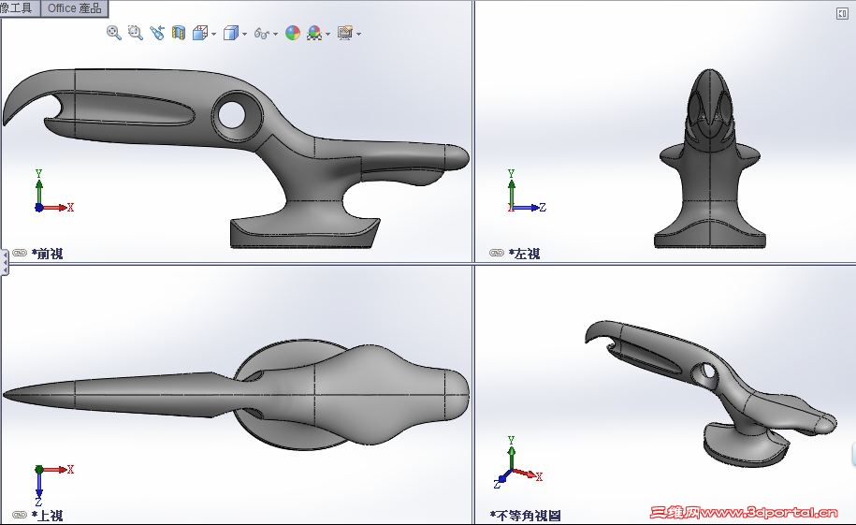Expand the View Settings dropdown arrow
Image resolution: width=856 pixels, height=525 pixels.
(358, 34)
